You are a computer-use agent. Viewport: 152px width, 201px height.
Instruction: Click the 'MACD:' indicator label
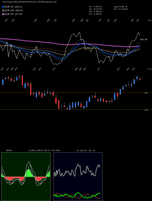coord(9,150)
